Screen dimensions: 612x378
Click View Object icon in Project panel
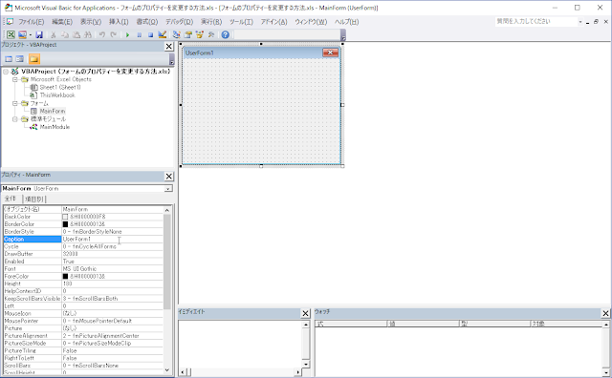[20, 59]
